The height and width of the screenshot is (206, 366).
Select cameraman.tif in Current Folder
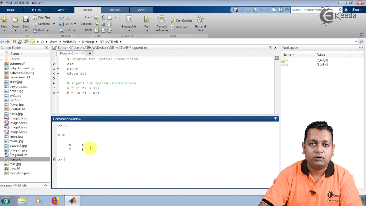(x=20, y=77)
